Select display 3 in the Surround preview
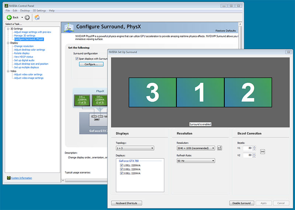 click(x=152, y=92)
